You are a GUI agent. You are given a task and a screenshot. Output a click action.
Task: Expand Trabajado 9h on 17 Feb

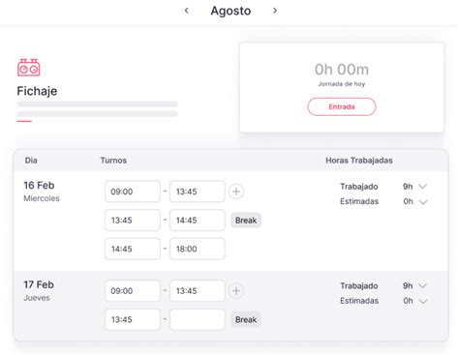(422, 285)
